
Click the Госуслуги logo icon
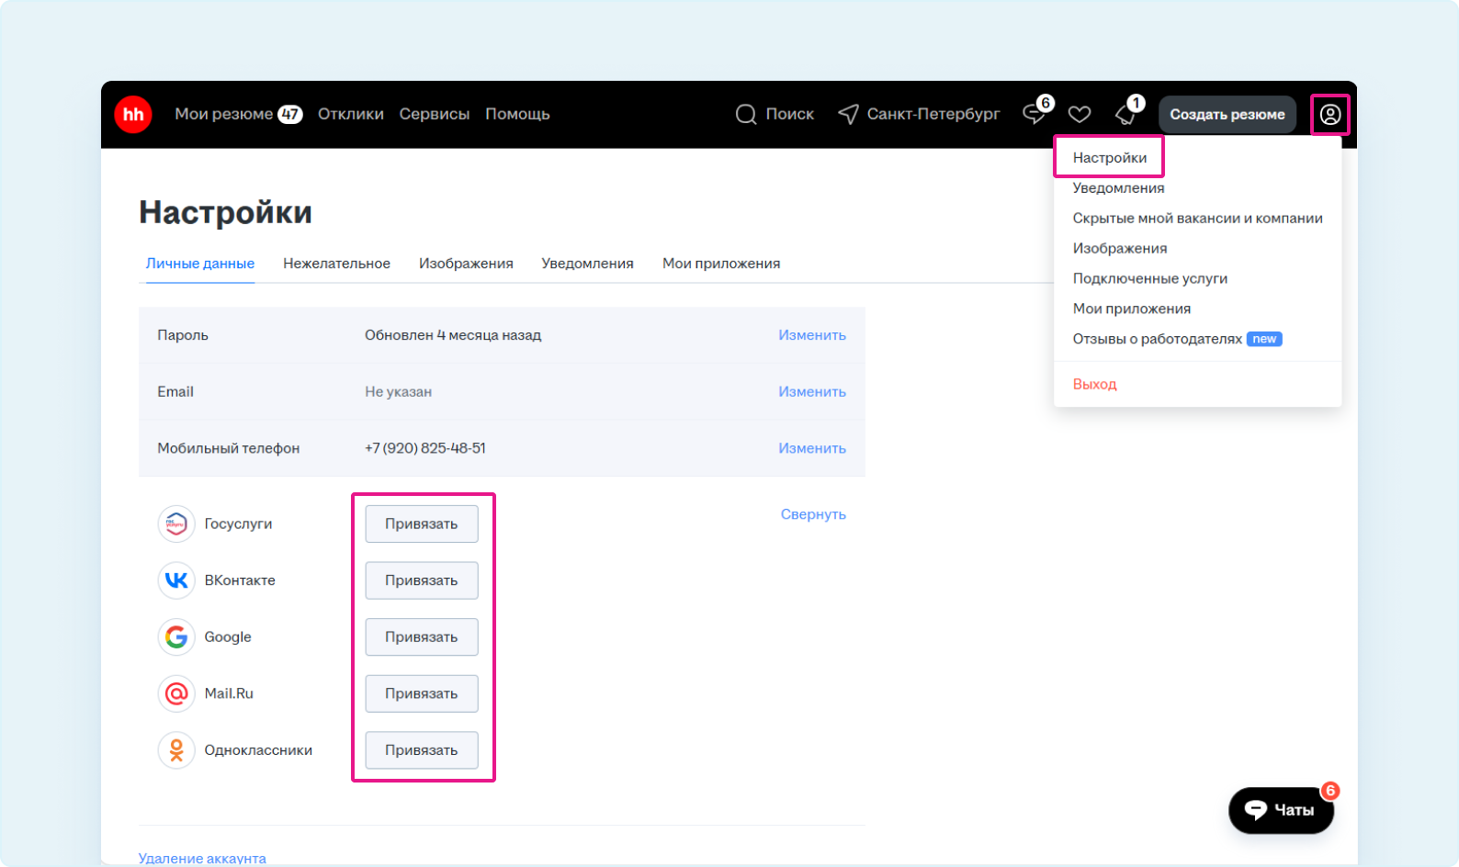click(176, 524)
